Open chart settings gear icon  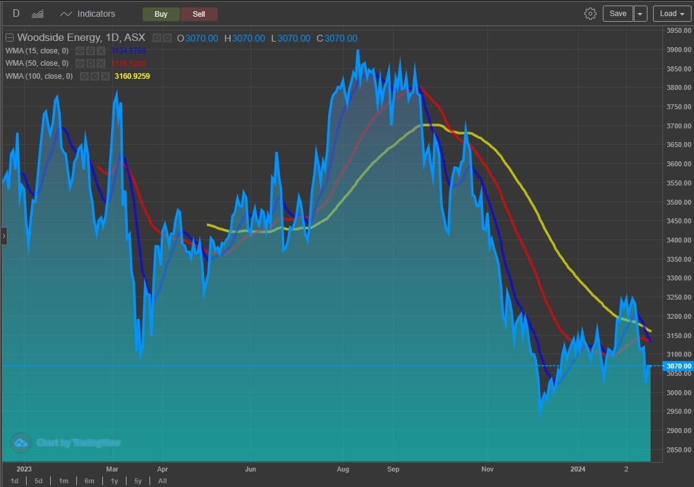pos(590,14)
